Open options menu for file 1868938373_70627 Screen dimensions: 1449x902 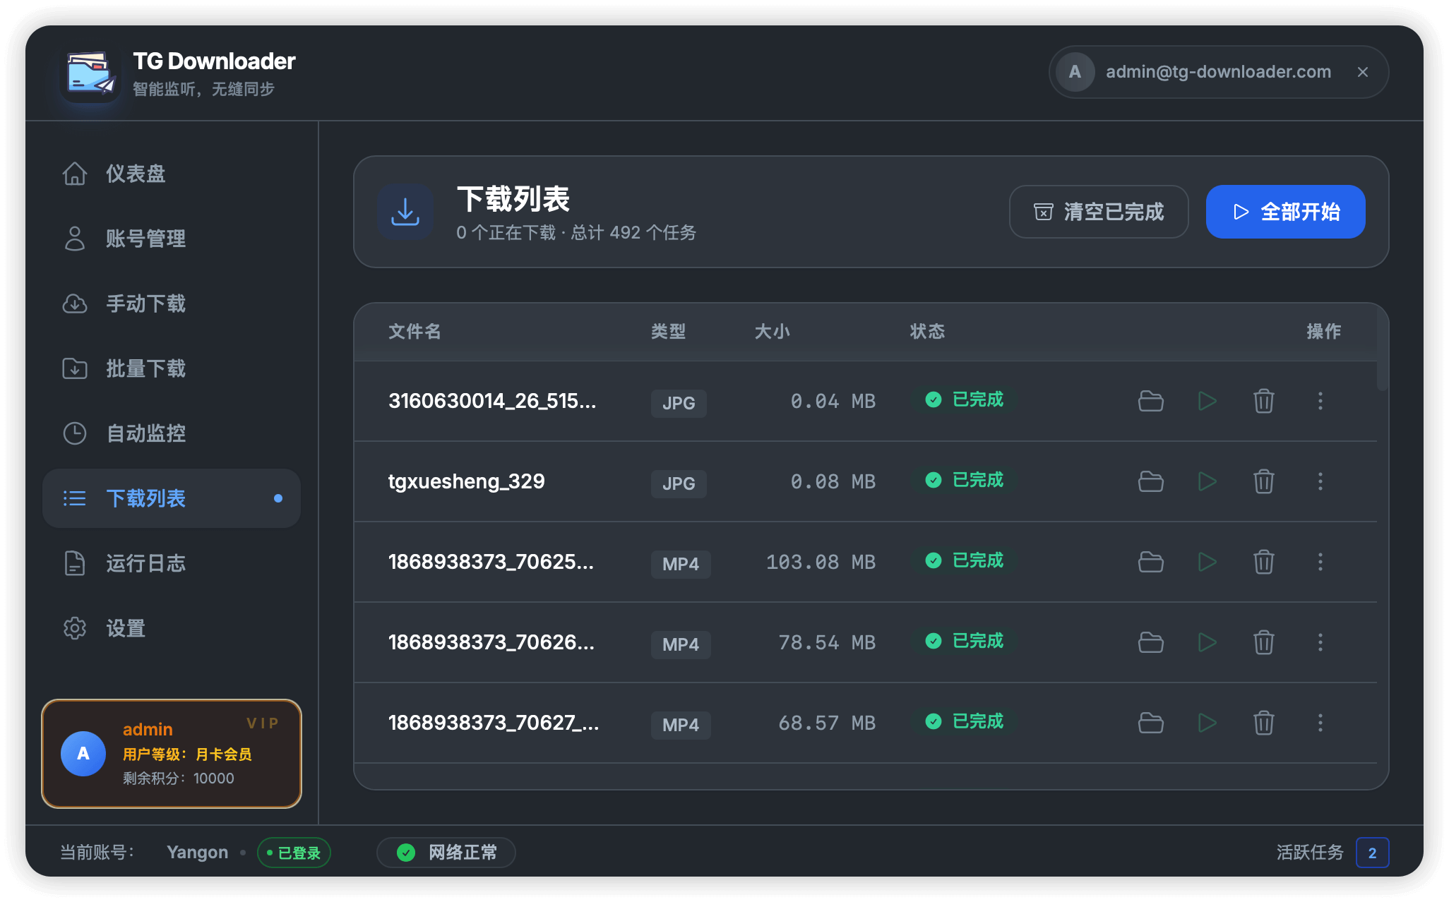(1320, 723)
